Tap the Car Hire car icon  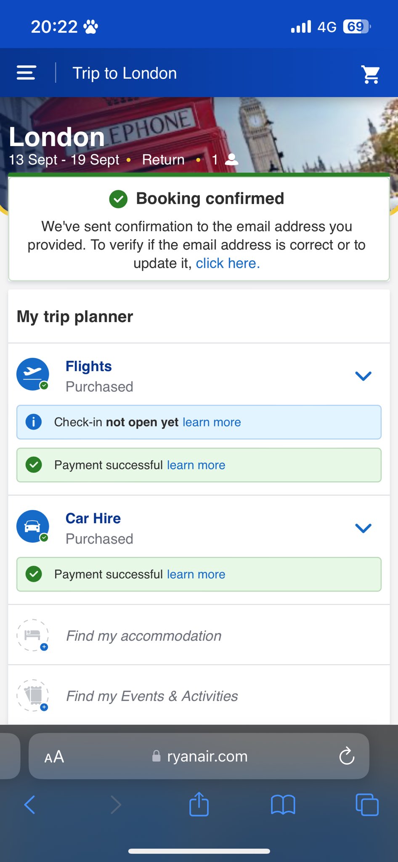pyautogui.click(x=33, y=526)
